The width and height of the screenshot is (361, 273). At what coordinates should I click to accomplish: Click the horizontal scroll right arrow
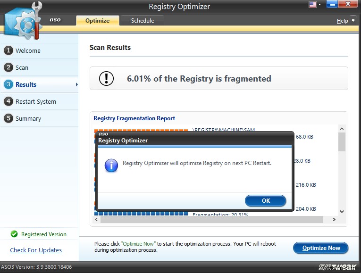[334, 219]
